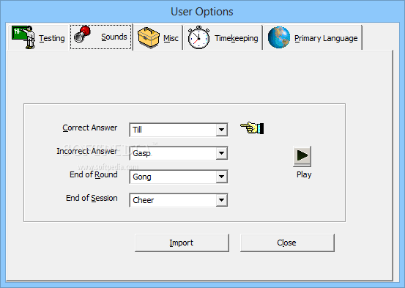Image resolution: width=405 pixels, height=288 pixels.
Task: Click the Incorrect Answer label
Action: coord(87,151)
